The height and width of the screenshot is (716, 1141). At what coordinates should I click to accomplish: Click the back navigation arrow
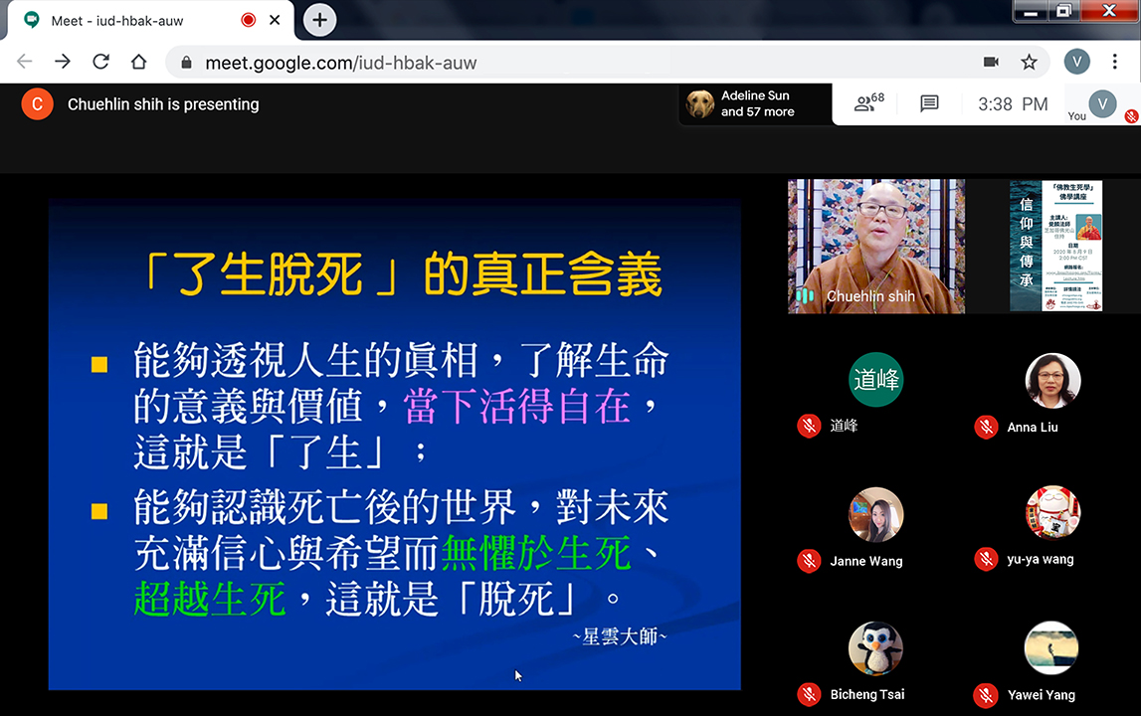[25, 62]
